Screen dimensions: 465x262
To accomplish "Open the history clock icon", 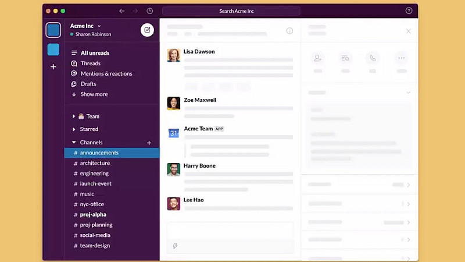I will 150,11.
